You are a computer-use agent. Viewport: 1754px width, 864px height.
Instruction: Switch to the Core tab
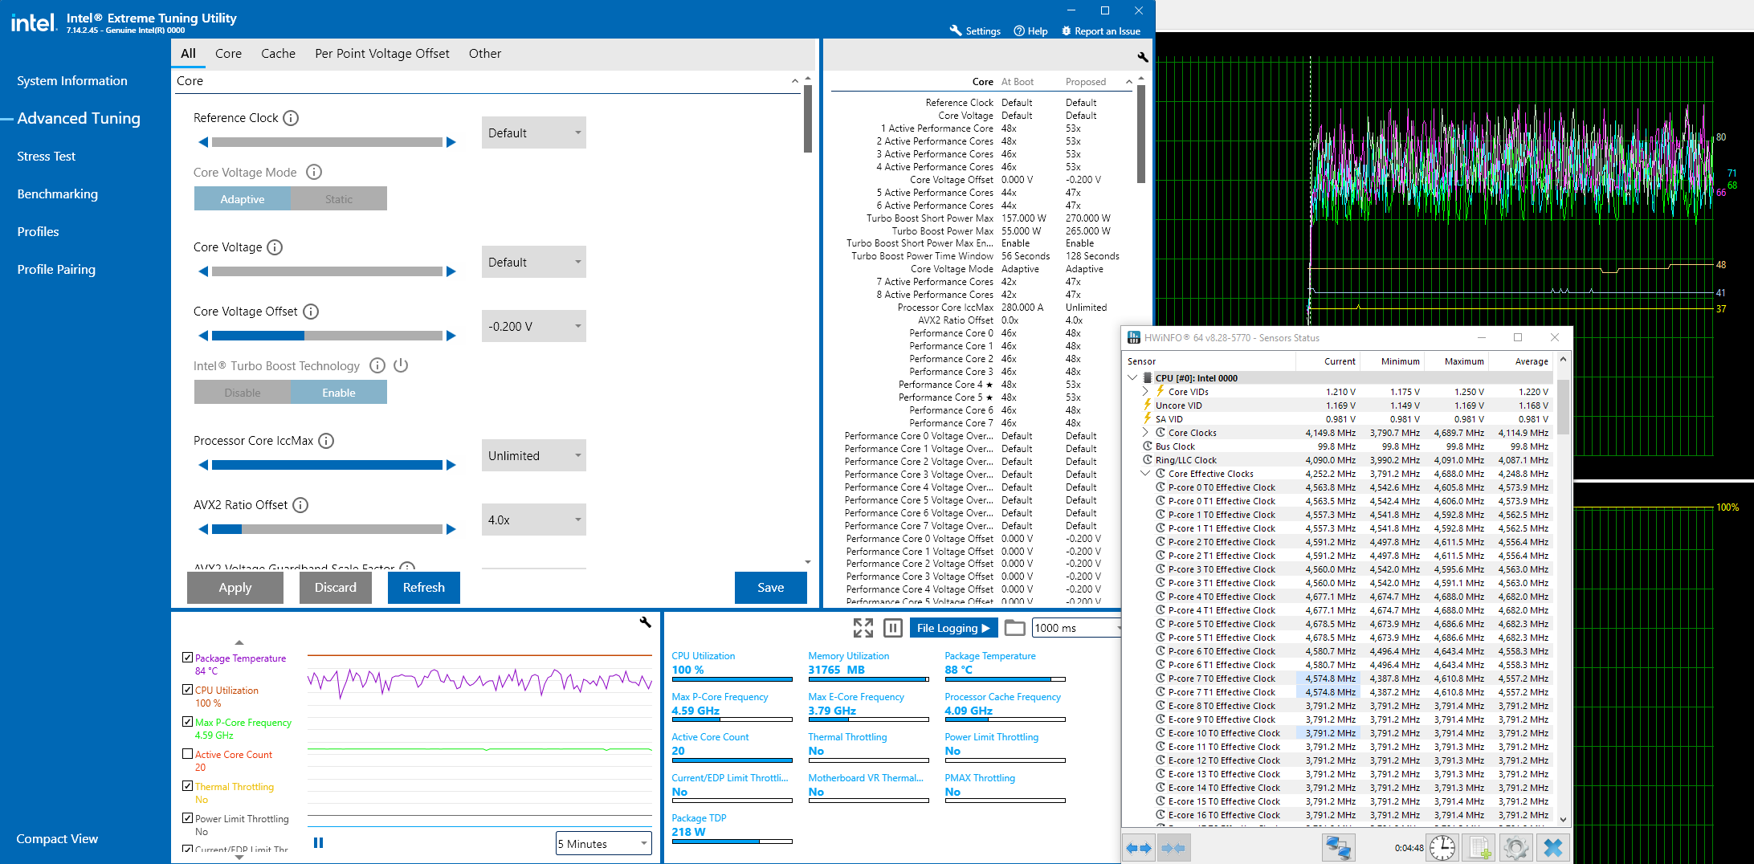tap(228, 54)
